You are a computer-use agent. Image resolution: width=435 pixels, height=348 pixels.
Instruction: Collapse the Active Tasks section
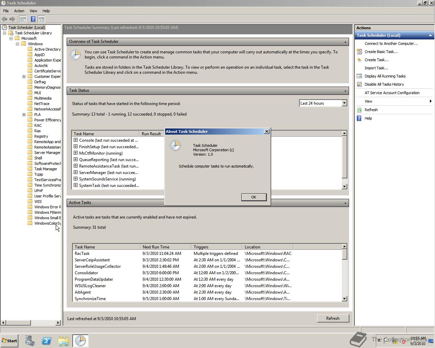pyautogui.click(x=345, y=203)
